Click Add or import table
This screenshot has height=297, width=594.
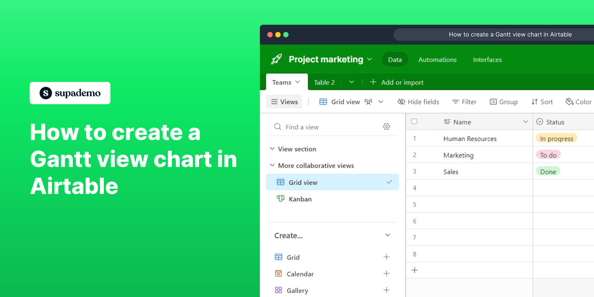point(396,82)
